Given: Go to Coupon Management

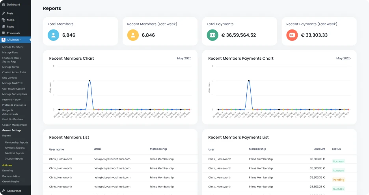Looking at the screenshot, I should (x=14, y=125).
